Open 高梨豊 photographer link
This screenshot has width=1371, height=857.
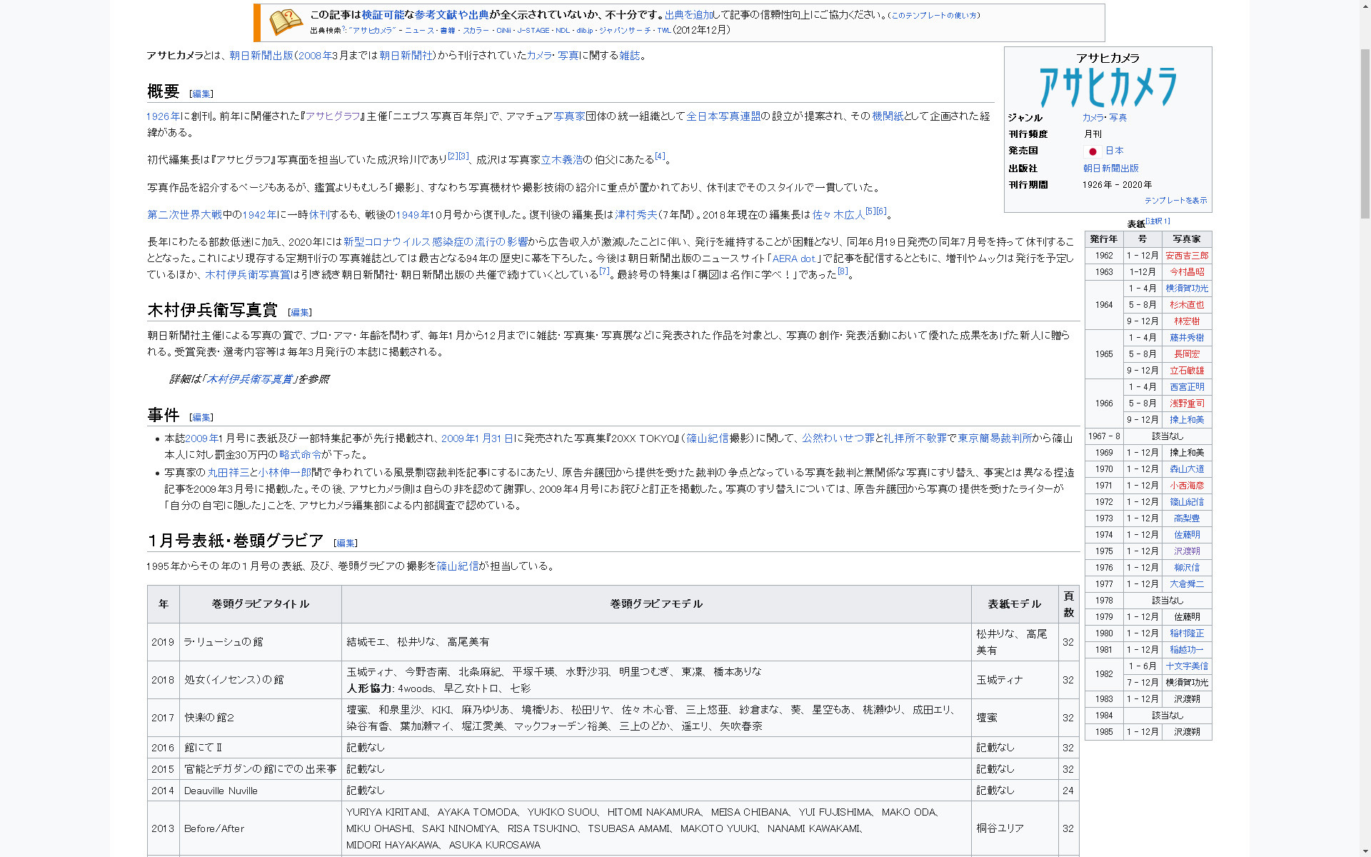click(x=1187, y=518)
